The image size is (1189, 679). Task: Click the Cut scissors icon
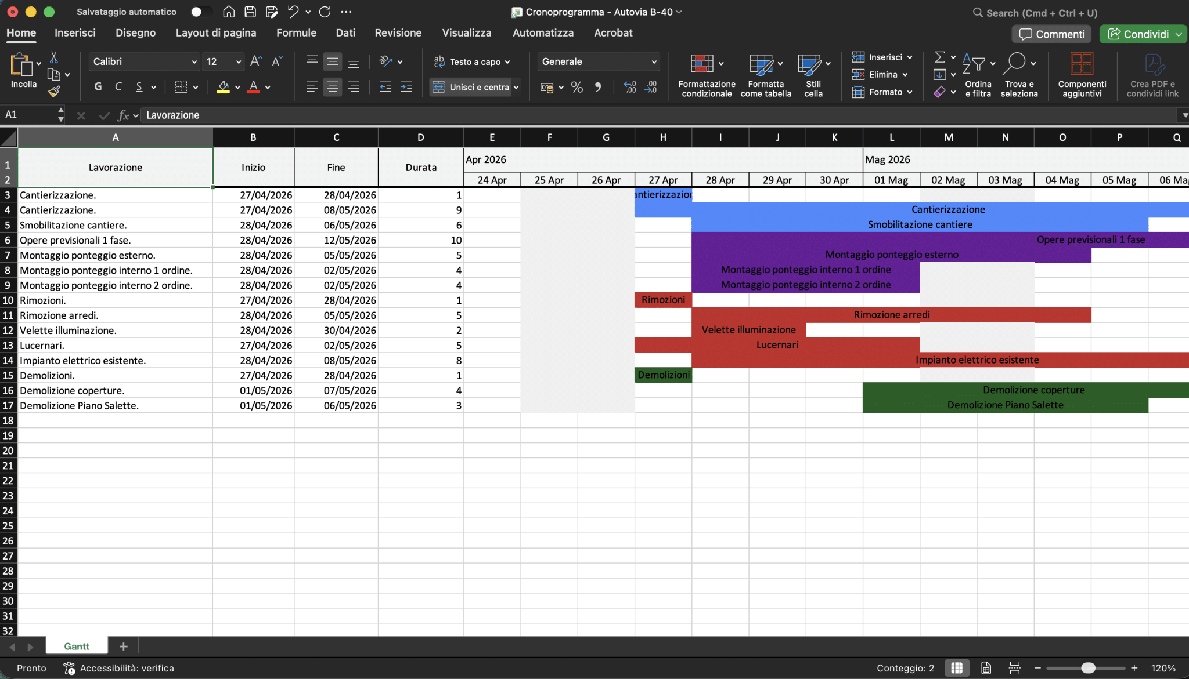coord(54,57)
